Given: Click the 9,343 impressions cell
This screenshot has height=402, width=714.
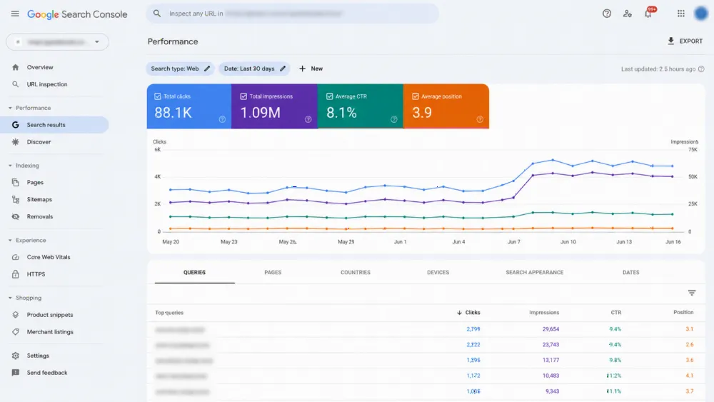Looking at the screenshot, I should 552,391.
